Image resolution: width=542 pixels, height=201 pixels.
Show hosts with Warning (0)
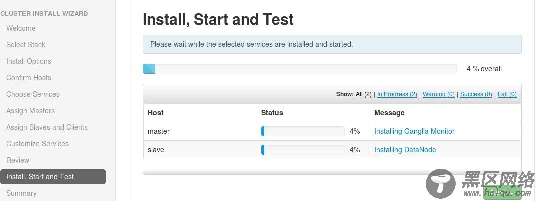tap(438, 94)
